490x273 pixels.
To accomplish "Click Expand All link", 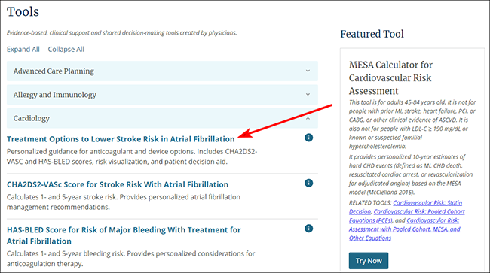I will (23, 49).
